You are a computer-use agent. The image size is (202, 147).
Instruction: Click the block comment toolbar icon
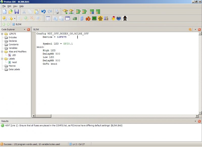coord(92,12)
